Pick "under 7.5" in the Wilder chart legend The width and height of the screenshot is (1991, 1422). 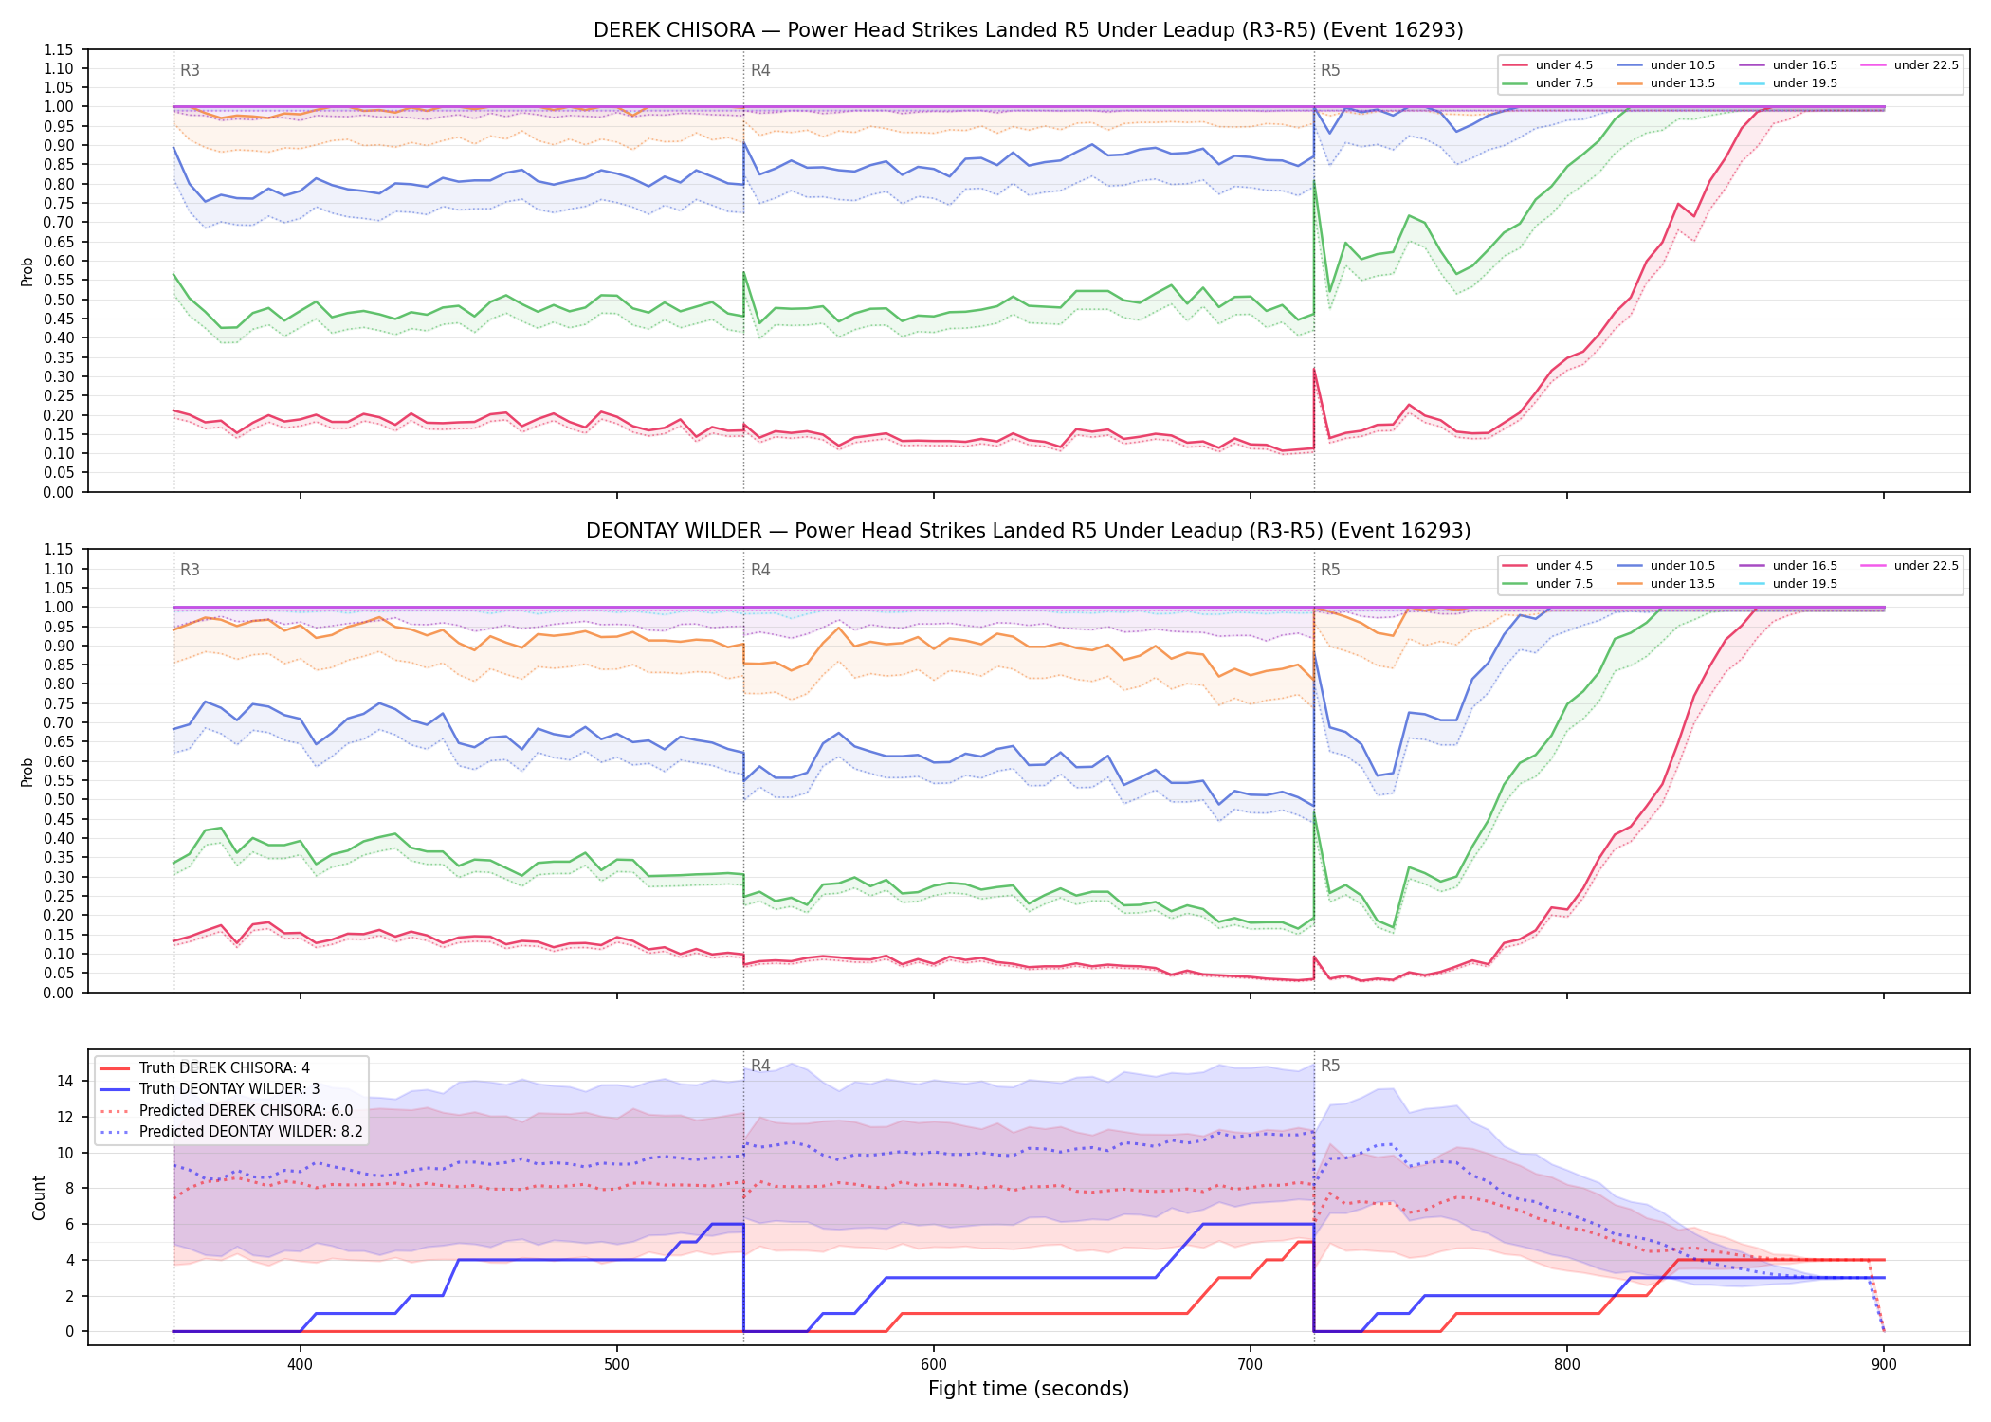tap(1548, 584)
